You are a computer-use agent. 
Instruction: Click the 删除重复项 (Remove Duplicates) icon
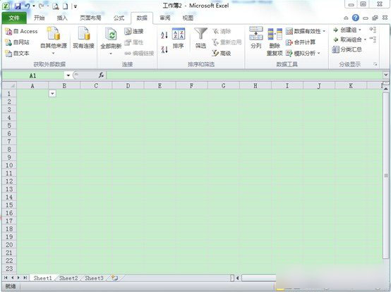[x=275, y=42]
